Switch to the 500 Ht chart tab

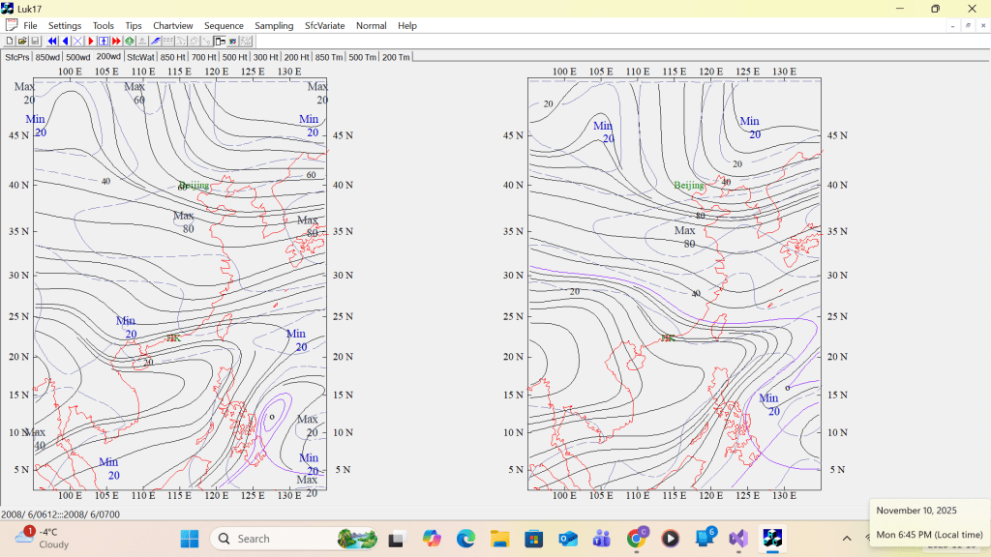[235, 57]
